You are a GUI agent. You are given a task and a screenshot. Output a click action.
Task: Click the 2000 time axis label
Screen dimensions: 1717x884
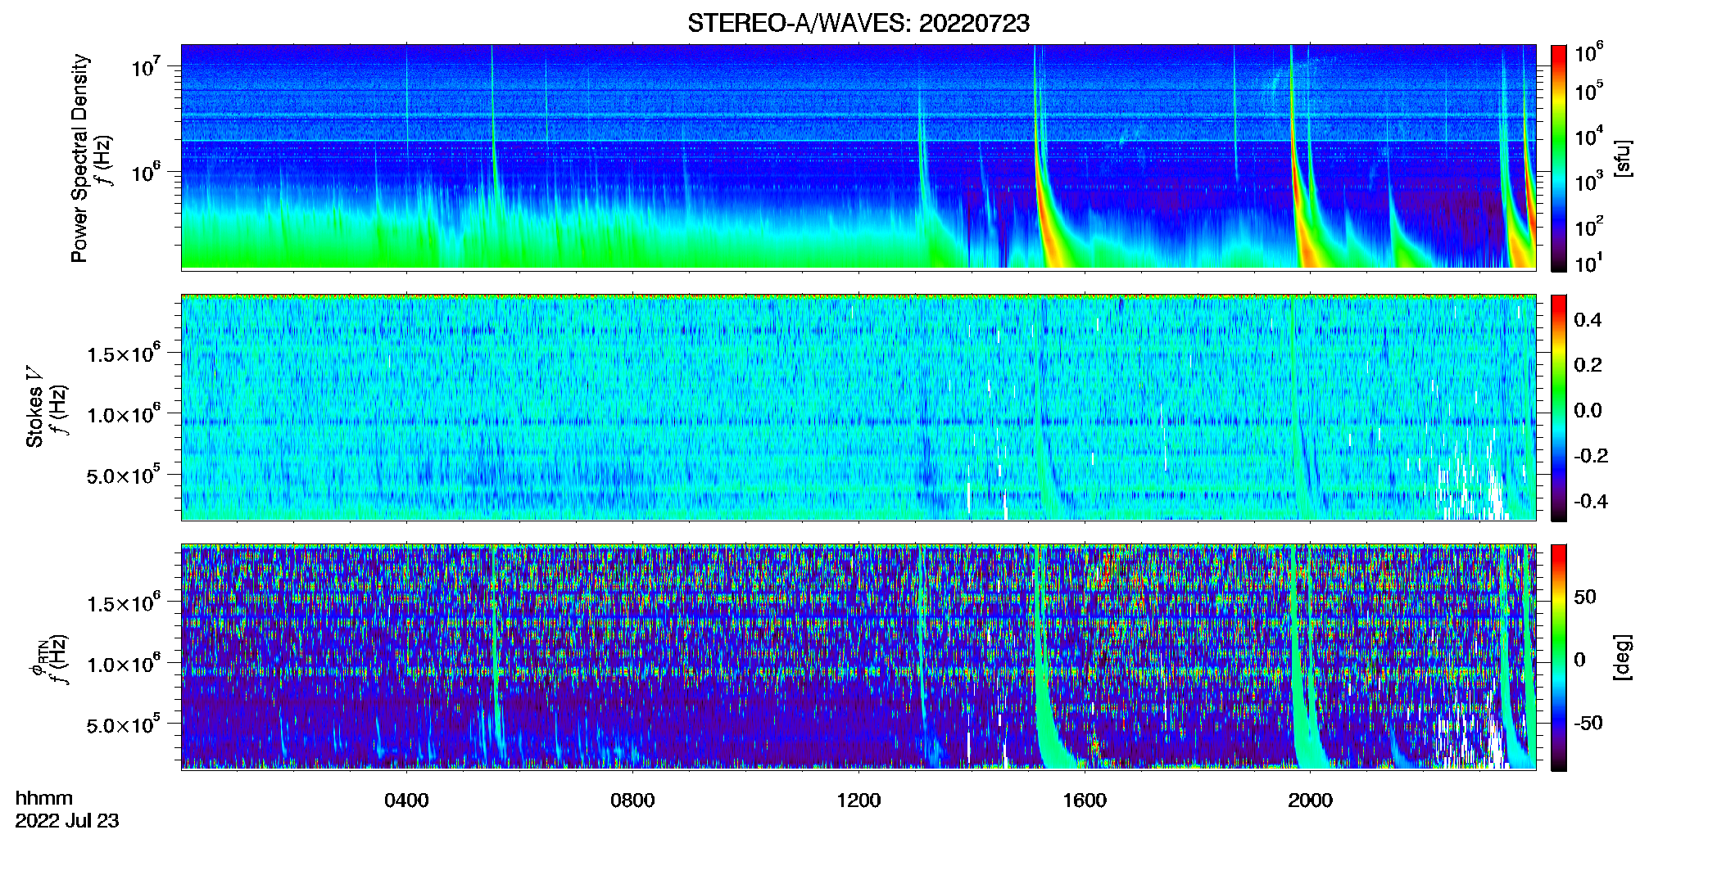pyautogui.click(x=1311, y=801)
